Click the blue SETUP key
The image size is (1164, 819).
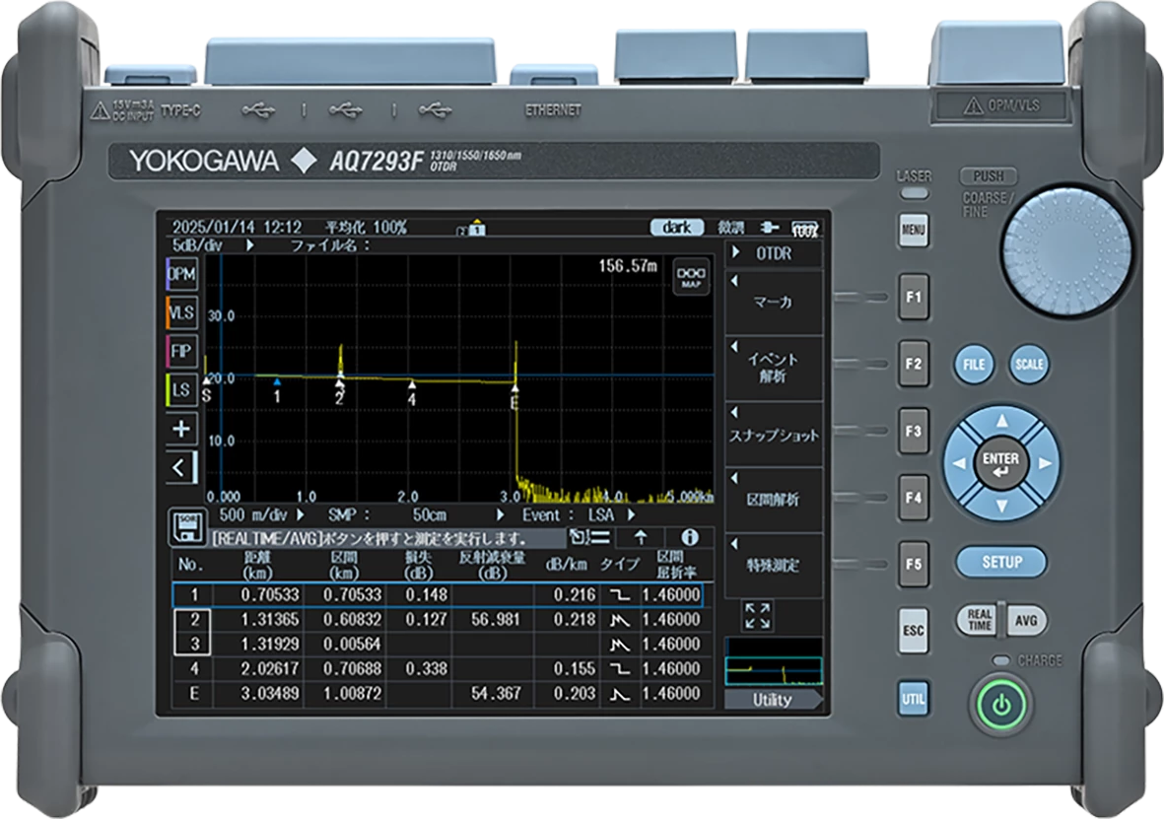(1001, 562)
